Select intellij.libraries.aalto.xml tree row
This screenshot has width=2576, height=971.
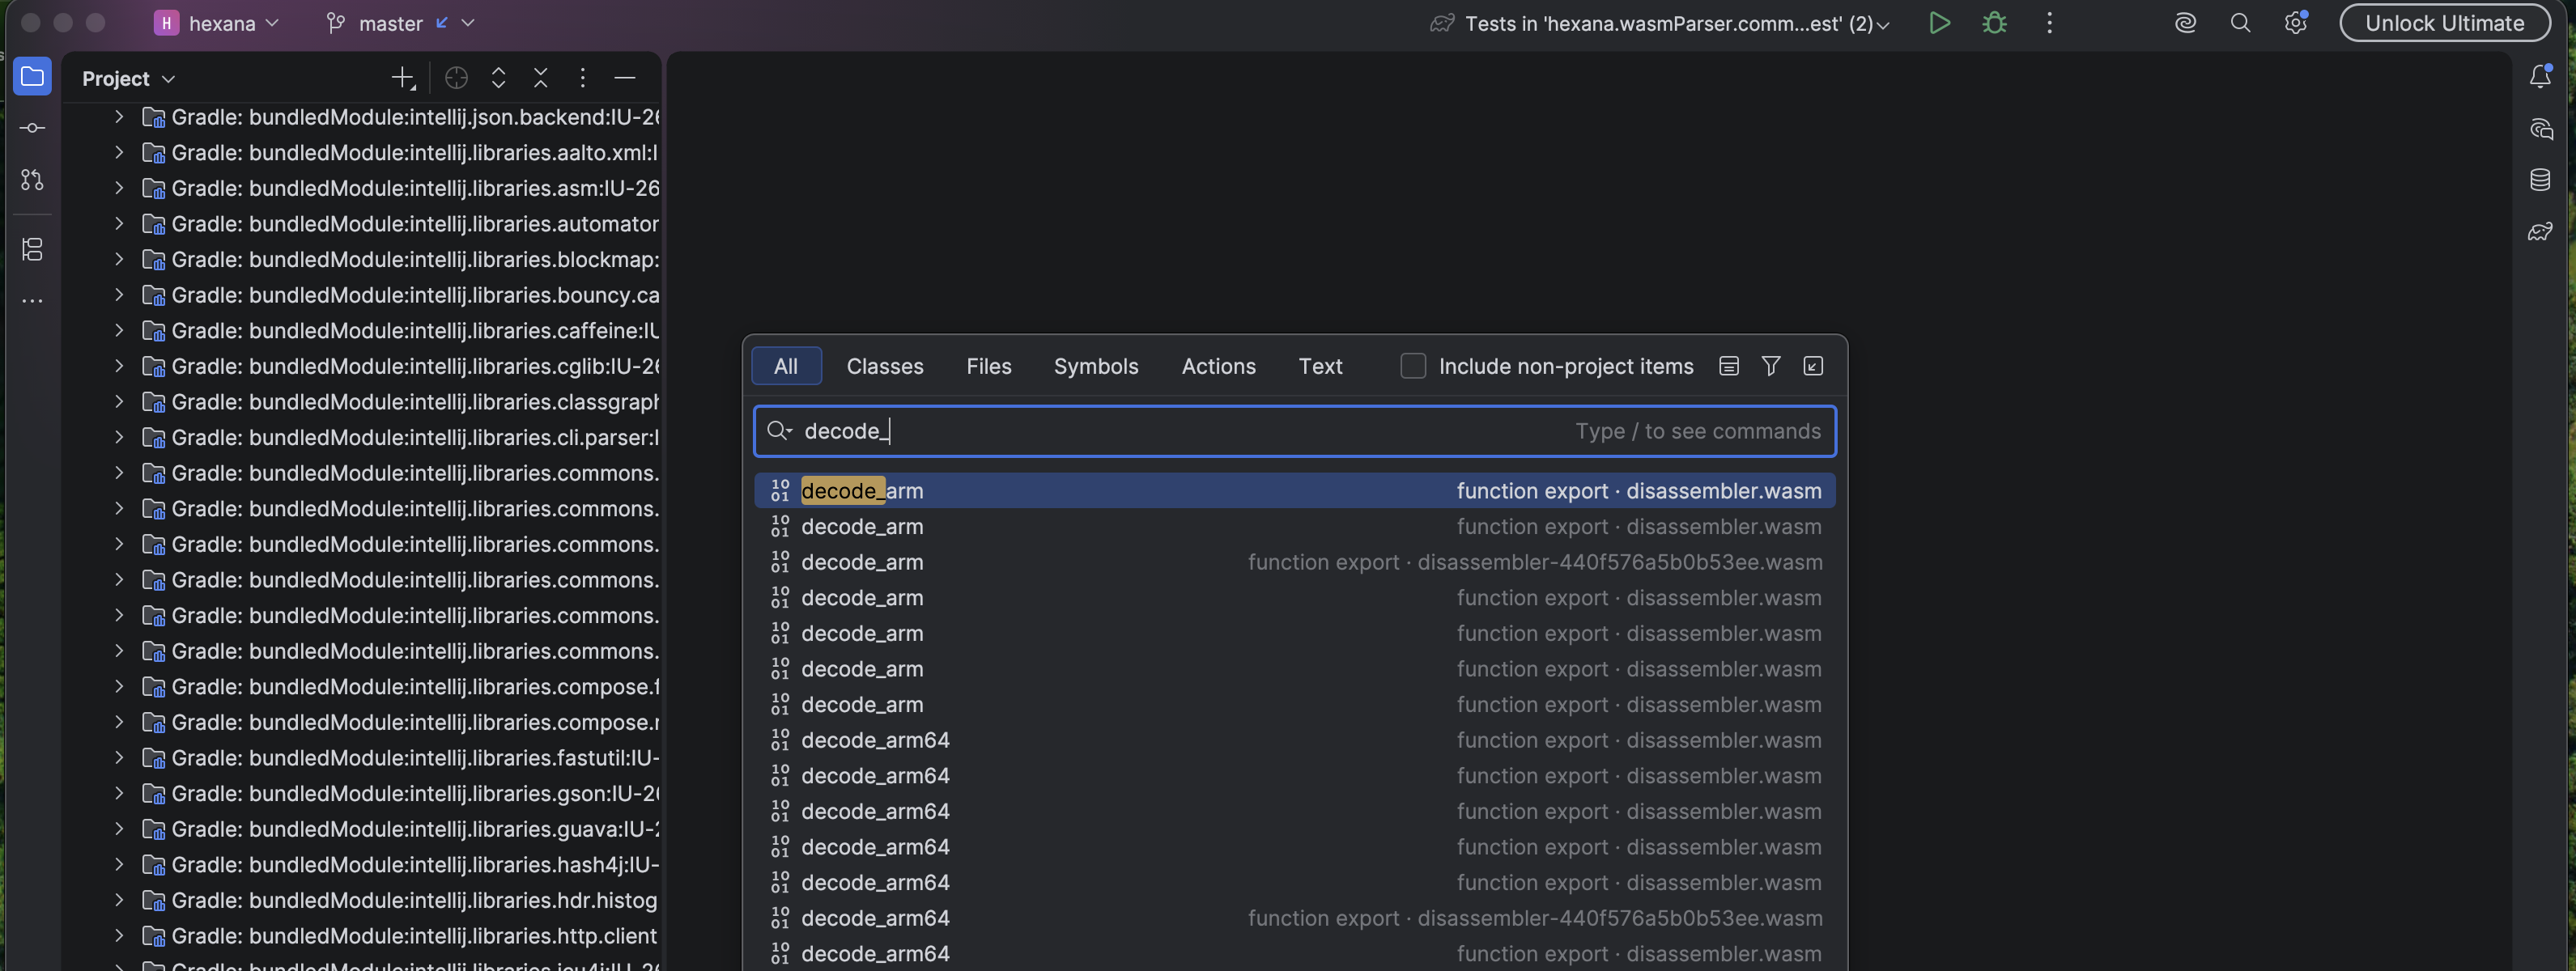(361, 153)
